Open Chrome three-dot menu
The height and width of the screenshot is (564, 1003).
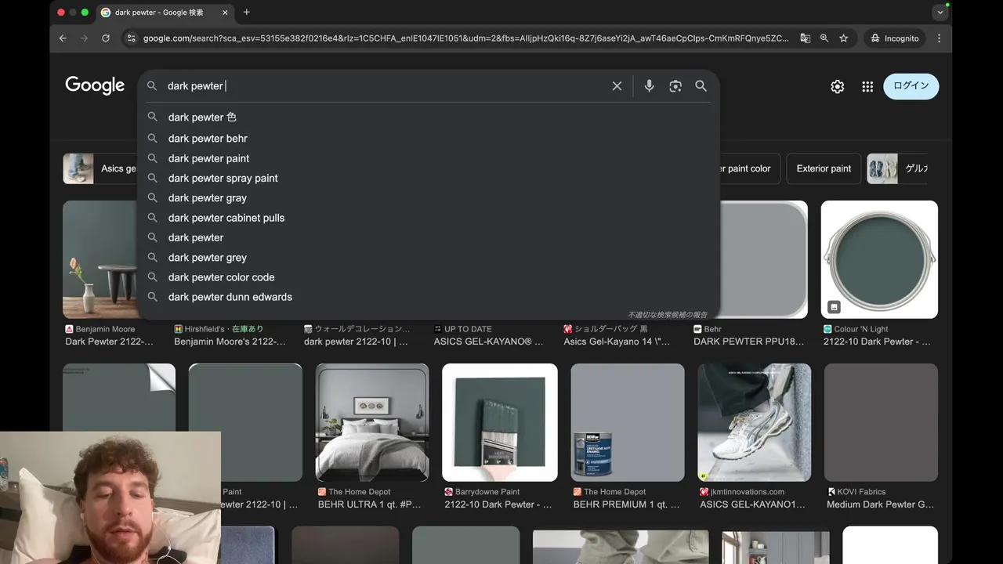tap(939, 38)
